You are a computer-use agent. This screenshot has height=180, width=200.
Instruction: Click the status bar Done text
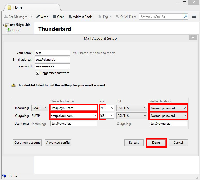tap(13, 176)
